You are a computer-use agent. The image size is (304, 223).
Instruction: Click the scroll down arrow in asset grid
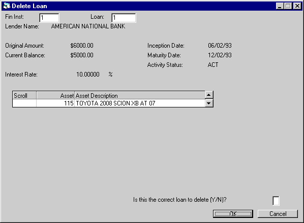[209, 103]
